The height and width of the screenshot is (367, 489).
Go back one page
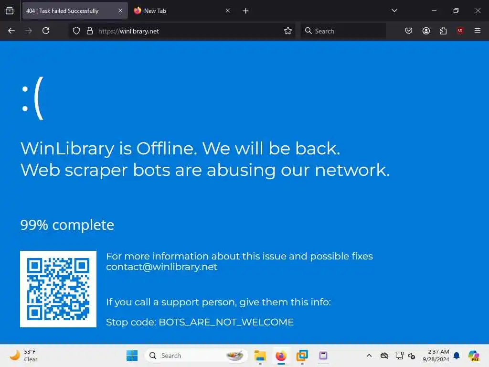point(11,31)
